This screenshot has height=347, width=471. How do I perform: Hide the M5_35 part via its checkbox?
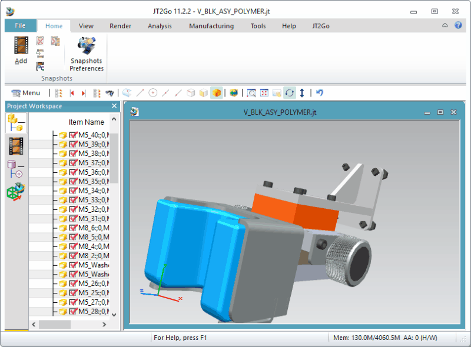tap(73, 182)
